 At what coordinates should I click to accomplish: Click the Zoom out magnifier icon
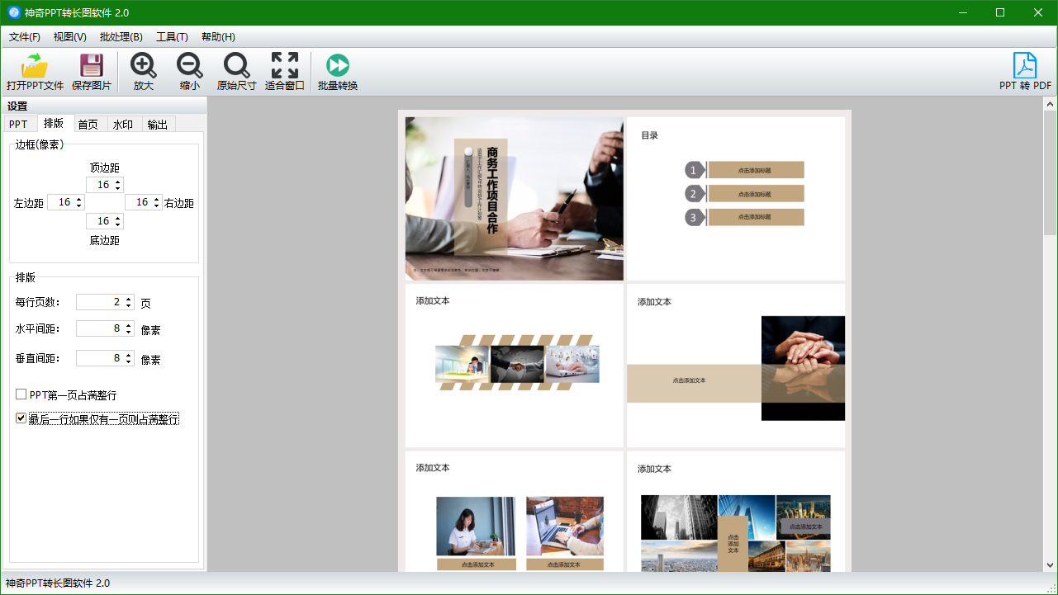click(x=189, y=66)
